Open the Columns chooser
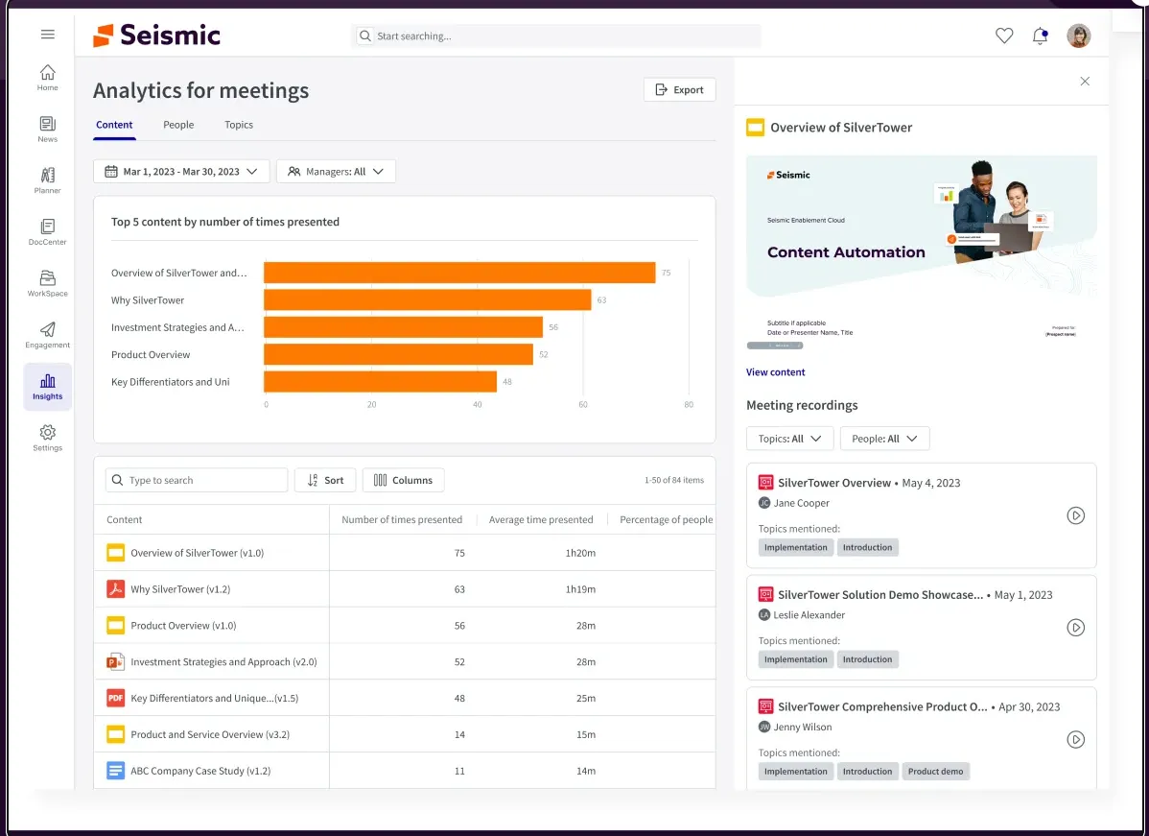 (403, 480)
